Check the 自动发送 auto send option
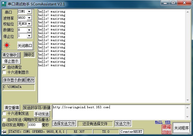This screenshot has height=136, width=193. point(4,120)
